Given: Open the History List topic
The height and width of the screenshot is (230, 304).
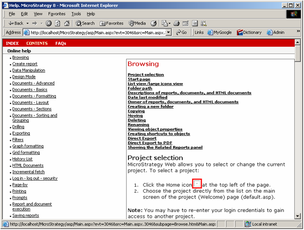Looking at the screenshot, I should (x=22, y=159).
